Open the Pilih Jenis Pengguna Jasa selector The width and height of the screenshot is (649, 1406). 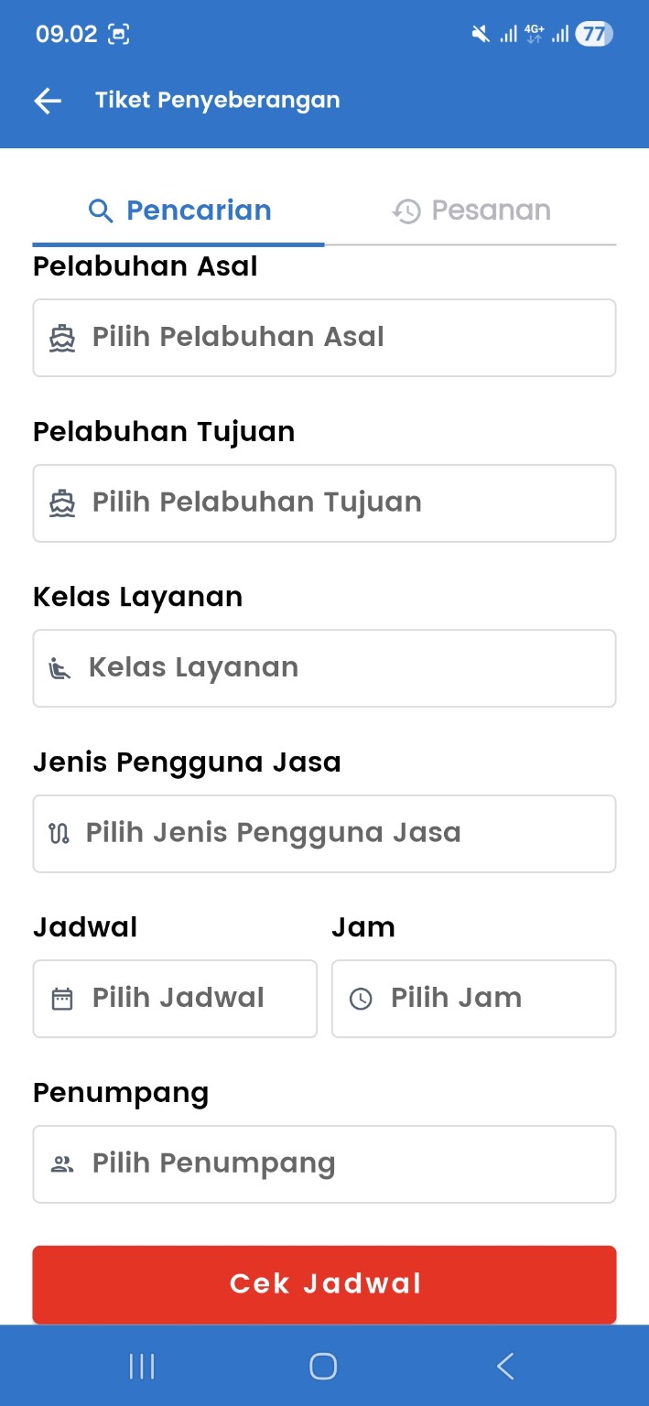coord(324,833)
